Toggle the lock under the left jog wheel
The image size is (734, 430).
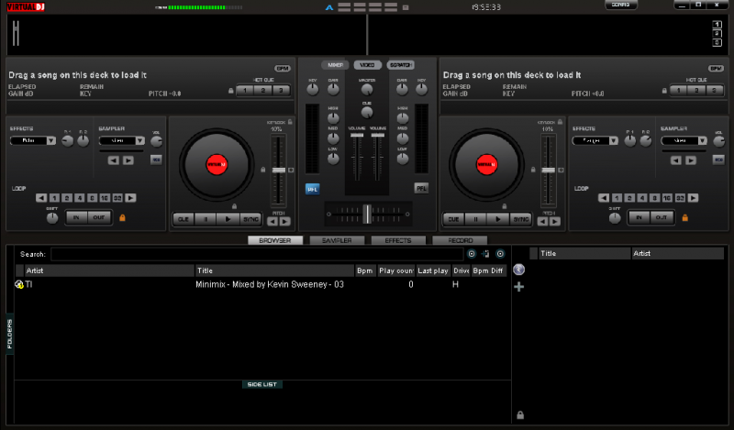tap(234, 206)
